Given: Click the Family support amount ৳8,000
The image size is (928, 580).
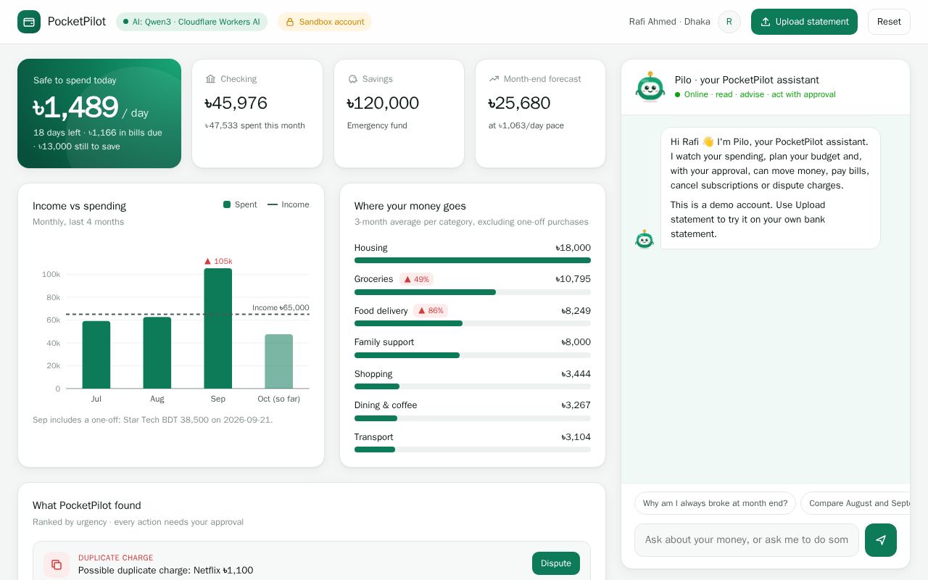Looking at the screenshot, I should tap(576, 342).
